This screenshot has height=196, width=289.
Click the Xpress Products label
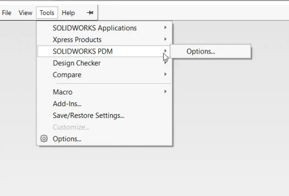tap(77, 39)
